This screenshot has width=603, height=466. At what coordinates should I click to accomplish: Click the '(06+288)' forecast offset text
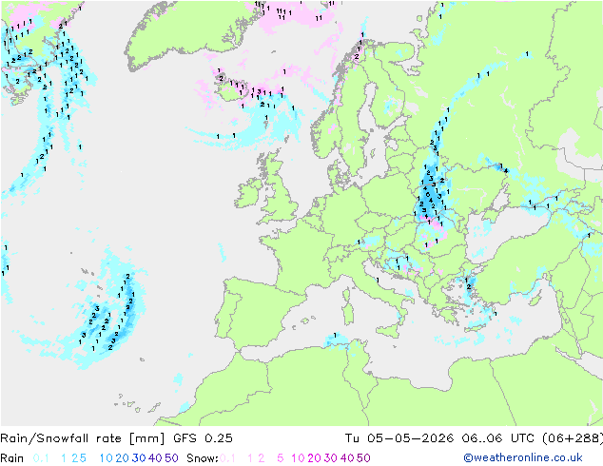coord(572,438)
